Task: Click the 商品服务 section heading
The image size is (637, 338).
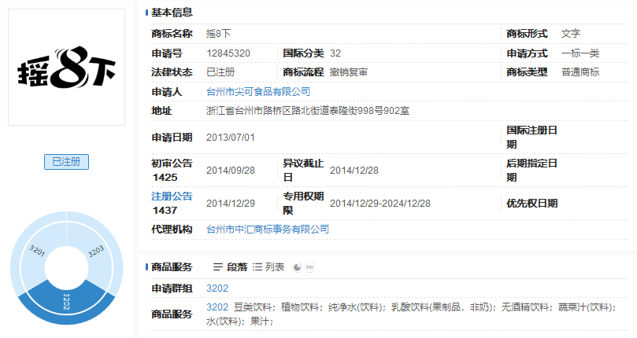Action: pyautogui.click(x=172, y=267)
